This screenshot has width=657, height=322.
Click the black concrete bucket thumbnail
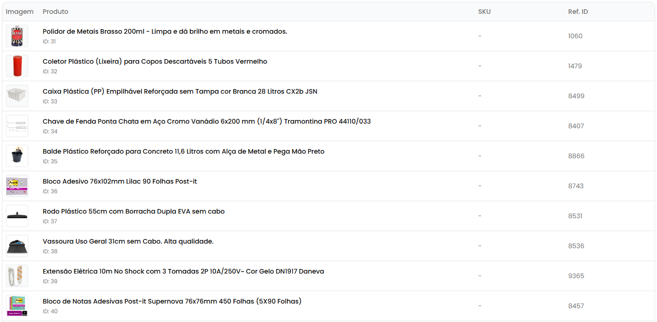click(17, 156)
